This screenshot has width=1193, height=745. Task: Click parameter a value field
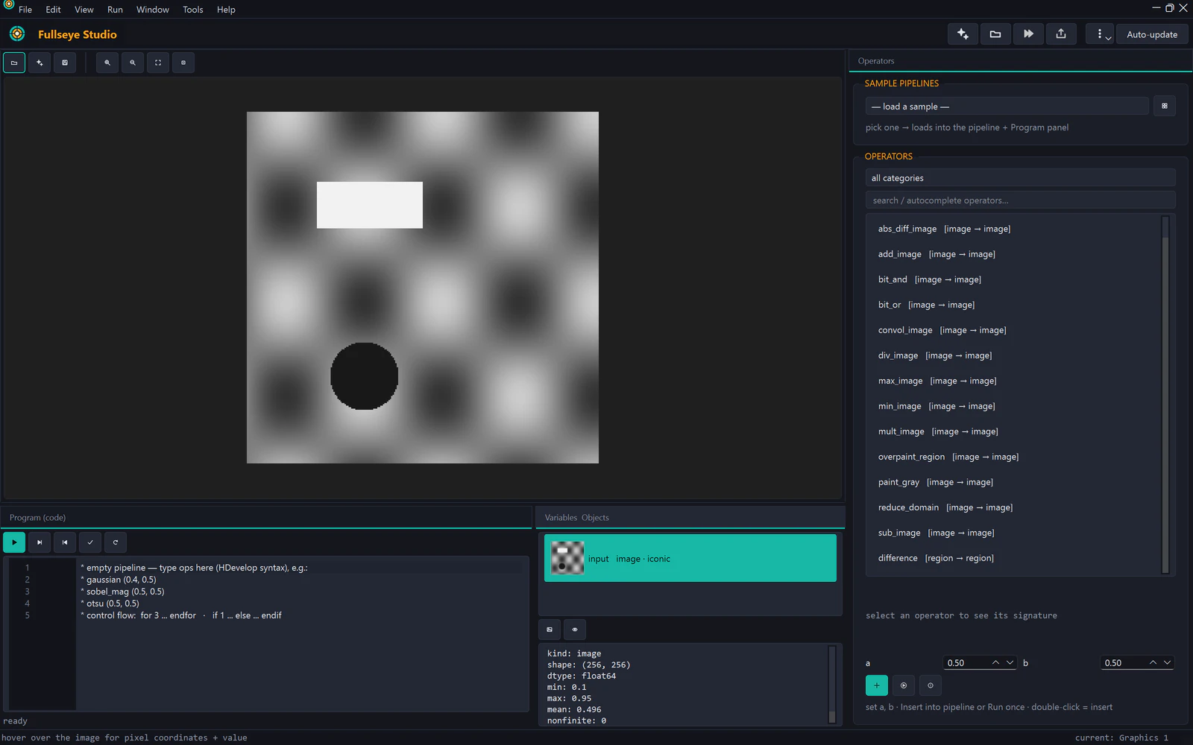pyautogui.click(x=966, y=663)
